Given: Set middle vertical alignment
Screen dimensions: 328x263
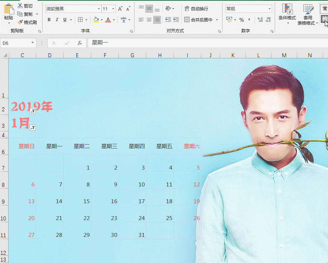Looking at the screenshot, I should click(149, 9).
